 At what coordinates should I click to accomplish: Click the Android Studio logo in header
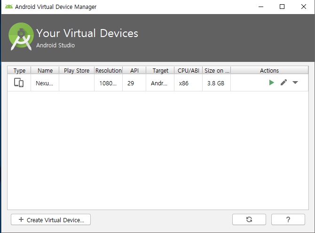21,36
